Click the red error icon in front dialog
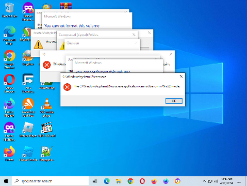 [67, 87]
